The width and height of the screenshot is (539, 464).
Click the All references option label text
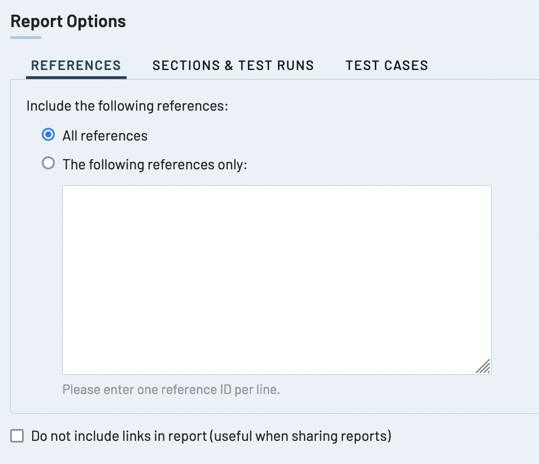105,135
